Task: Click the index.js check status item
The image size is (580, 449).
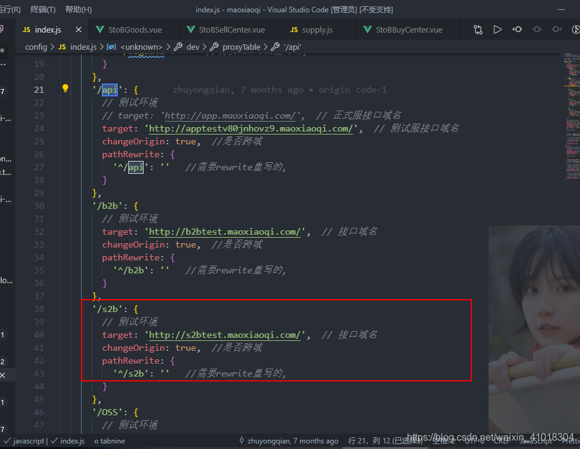Action: point(68,441)
